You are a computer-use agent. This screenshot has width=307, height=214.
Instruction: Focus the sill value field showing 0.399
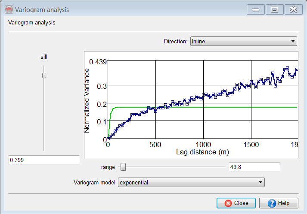(44, 160)
